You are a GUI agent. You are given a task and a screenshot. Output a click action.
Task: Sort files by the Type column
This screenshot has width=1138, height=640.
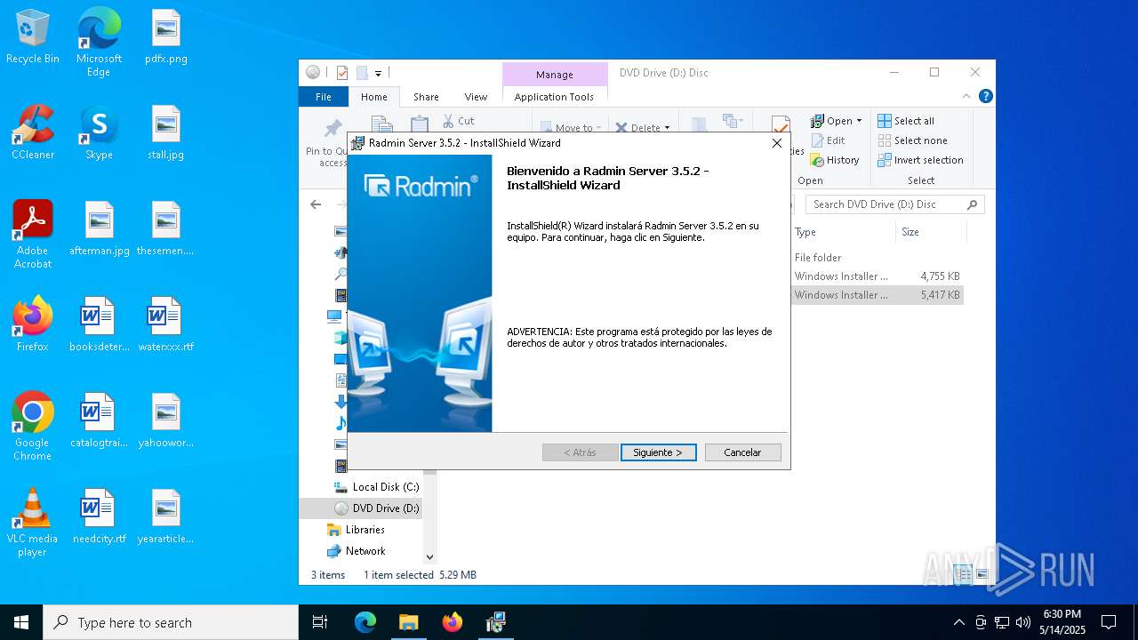click(x=805, y=232)
